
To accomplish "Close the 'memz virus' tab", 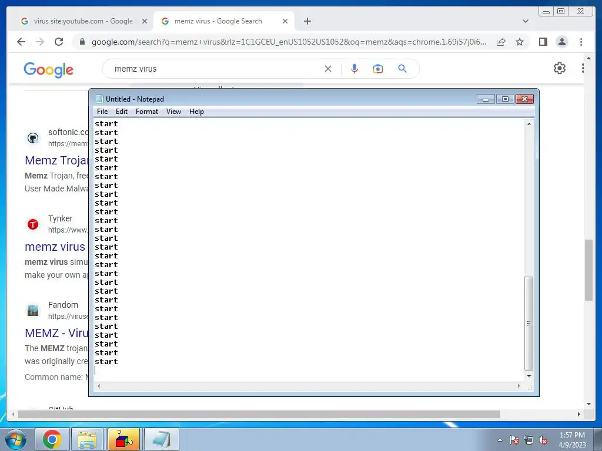I will [285, 21].
